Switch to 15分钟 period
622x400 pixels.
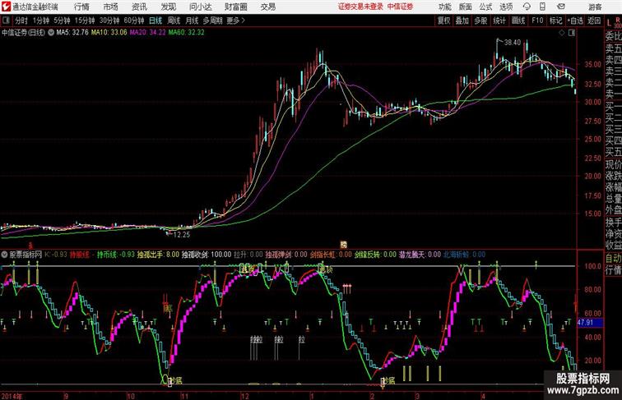pyautogui.click(x=85, y=21)
